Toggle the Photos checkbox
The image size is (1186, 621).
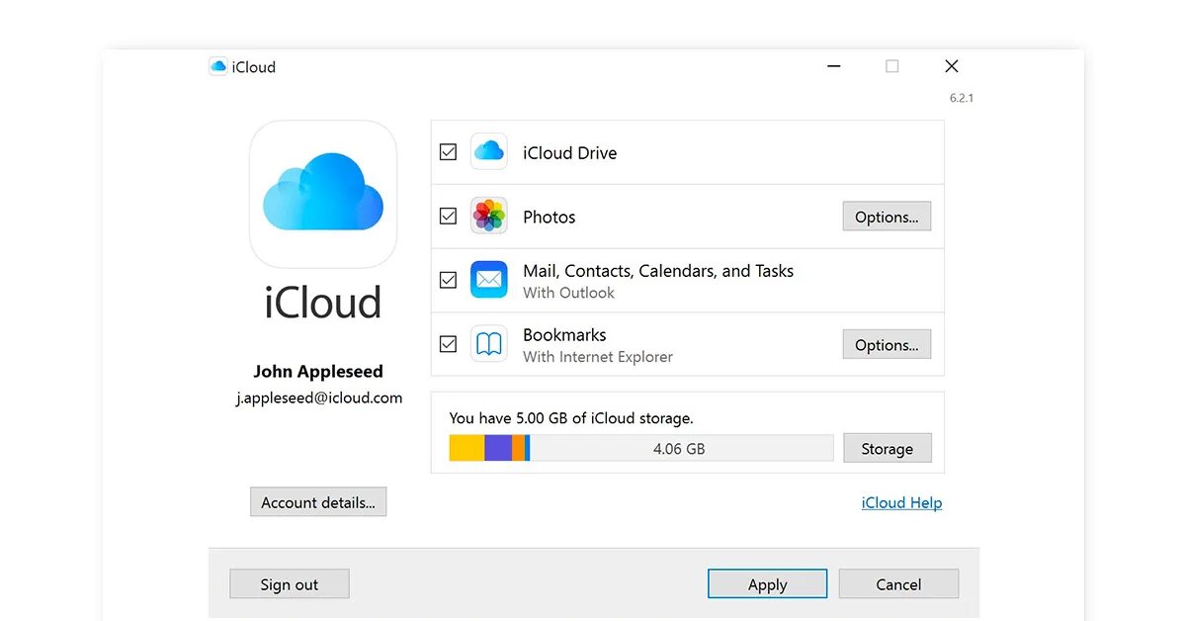448,216
